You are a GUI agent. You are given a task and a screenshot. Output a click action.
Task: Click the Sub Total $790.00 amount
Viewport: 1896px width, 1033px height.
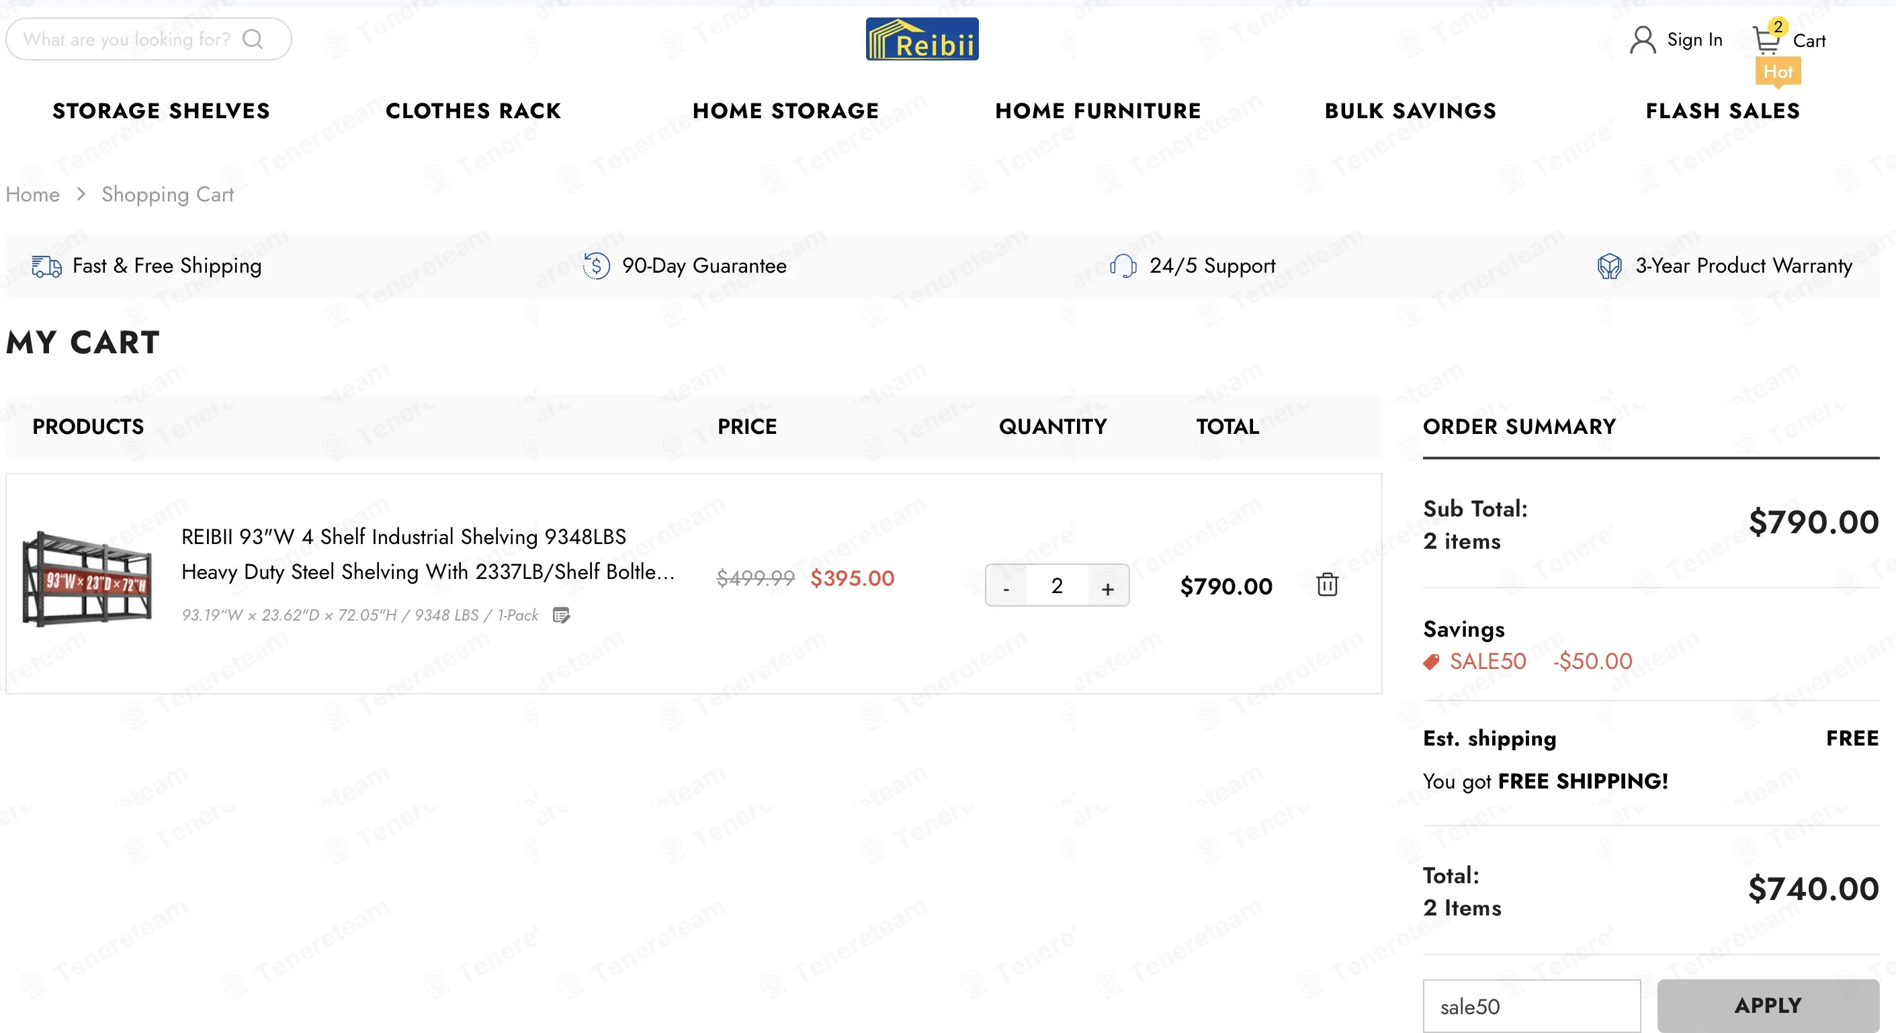coord(1813,523)
